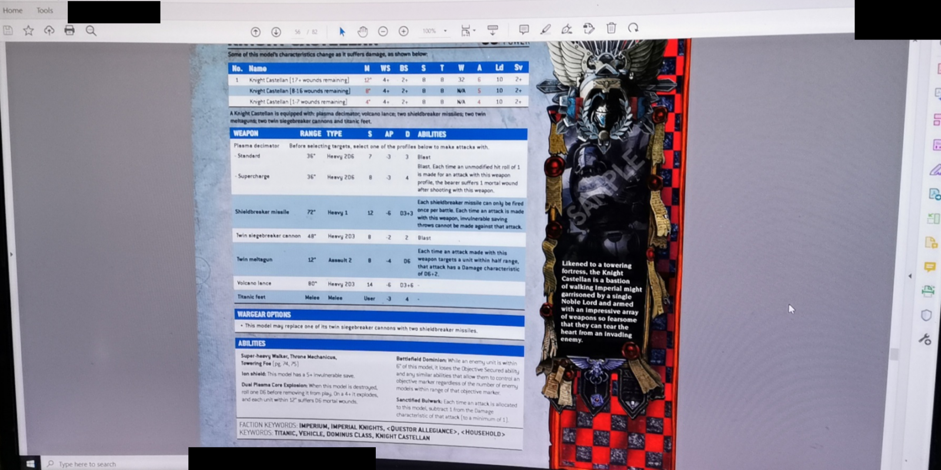Open the Find text magnifier
941x470 pixels.
(91, 31)
